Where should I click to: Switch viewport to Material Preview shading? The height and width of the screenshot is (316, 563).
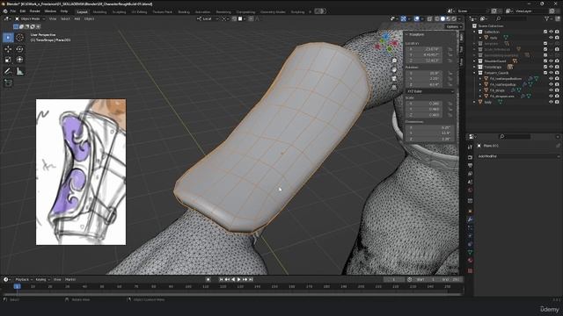(449, 18)
